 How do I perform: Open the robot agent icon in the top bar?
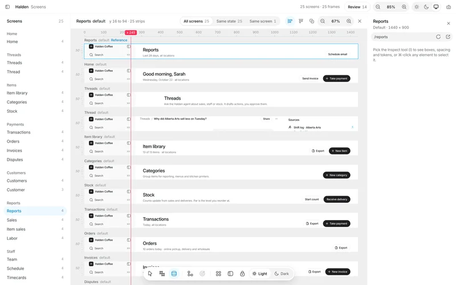tap(449, 7)
